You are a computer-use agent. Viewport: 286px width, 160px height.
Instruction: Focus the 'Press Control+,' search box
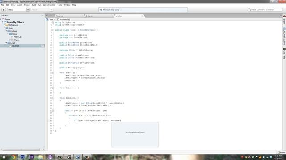coord(265,10)
